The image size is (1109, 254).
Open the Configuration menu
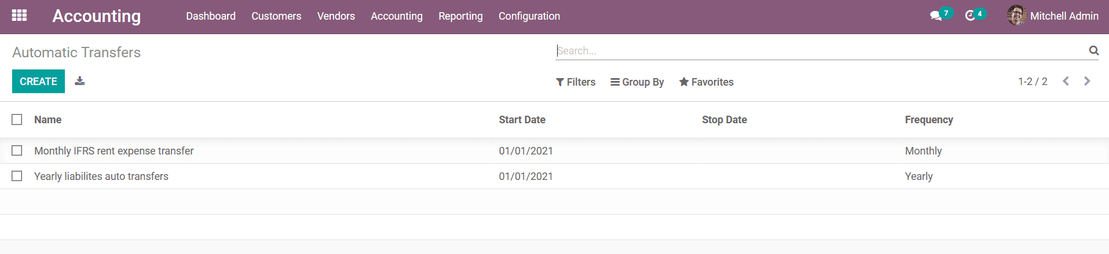click(x=529, y=16)
